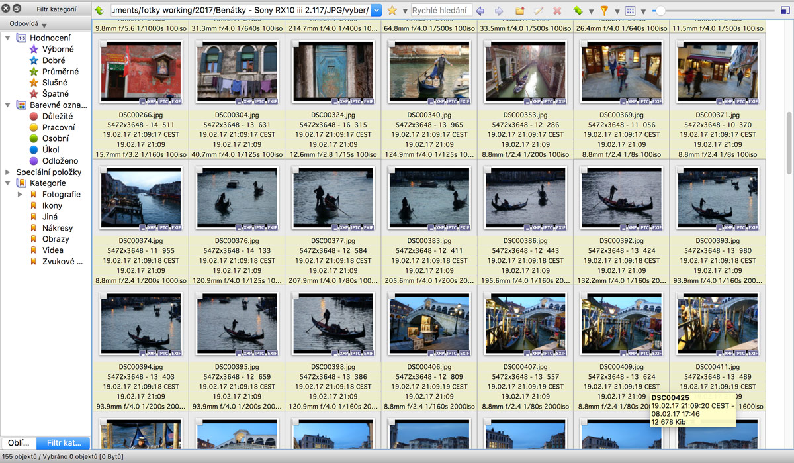This screenshot has height=463, width=794.
Task: Switch to the Filtr kat... tab
Action: (x=64, y=443)
